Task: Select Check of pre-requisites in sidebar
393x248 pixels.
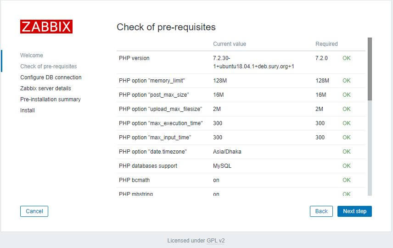Action: click(x=49, y=66)
